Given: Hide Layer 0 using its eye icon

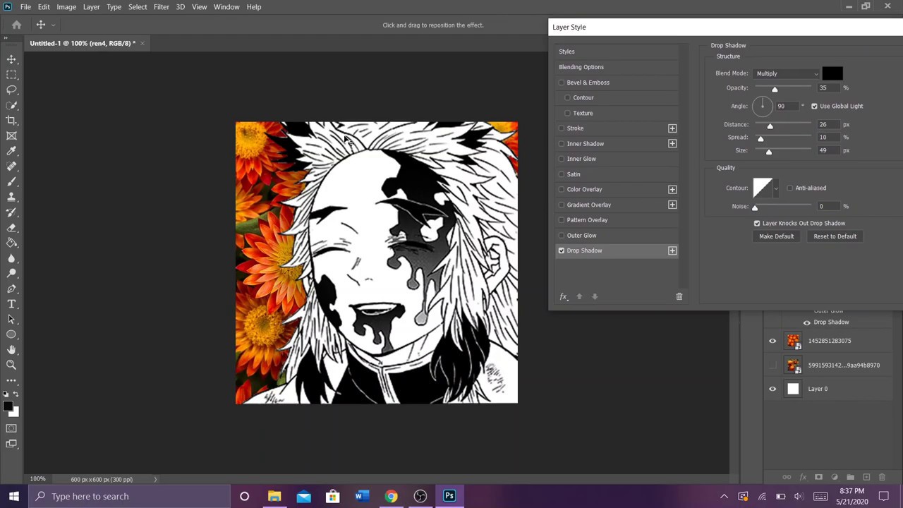Looking at the screenshot, I should 772,389.
